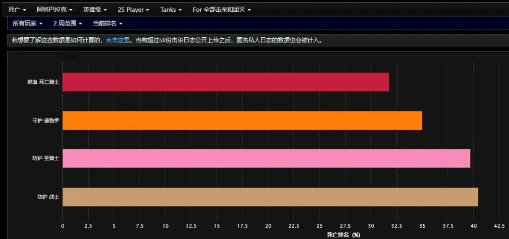This screenshot has width=509, height=239.
Task: Click the 鲜血 死亡骑士 axis label
Action: tap(43, 82)
